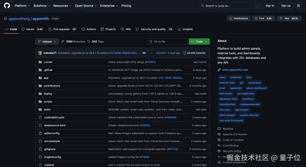Select the javascript topic tag
Viewport: 306px width, 167px height.
pyautogui.click(x=236, y=77)
